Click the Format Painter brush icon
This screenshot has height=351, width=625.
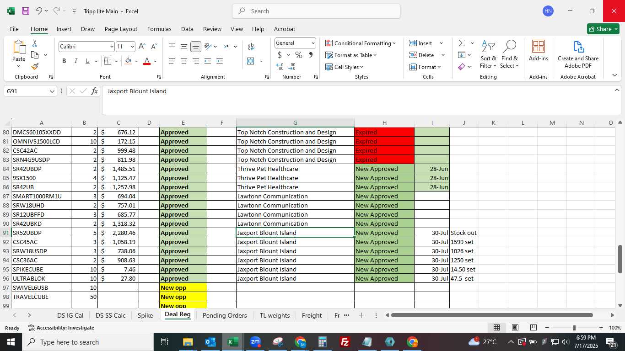pos(35,66)
